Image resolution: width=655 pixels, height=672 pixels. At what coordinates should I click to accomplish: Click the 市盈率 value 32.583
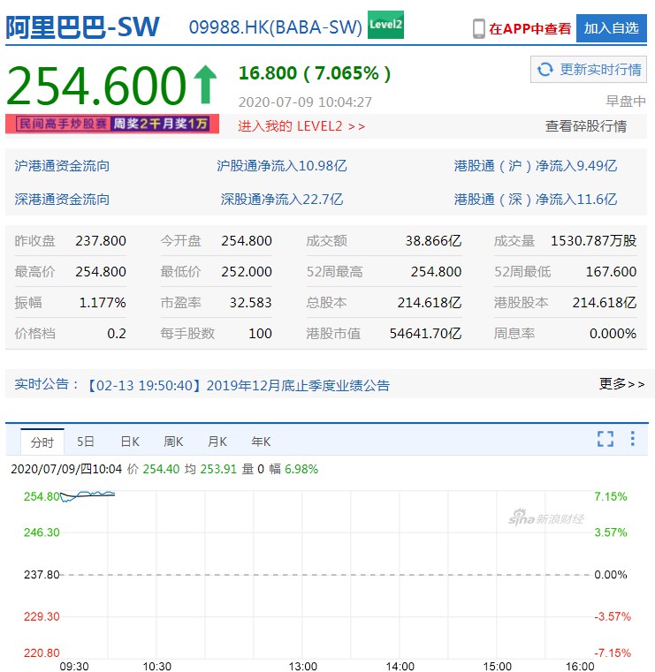click(x=250, y=303)
